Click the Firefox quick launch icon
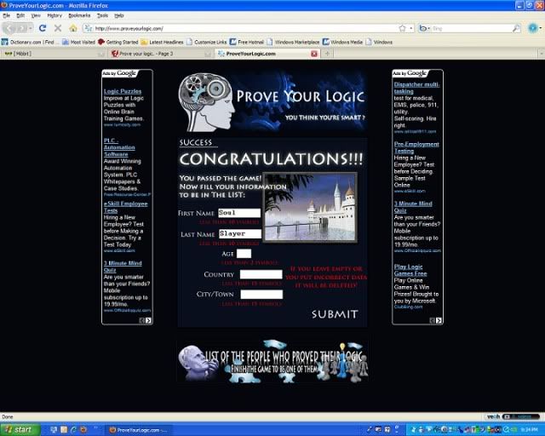This screenshot has height=436, width=545. click(x=83, y=430)
